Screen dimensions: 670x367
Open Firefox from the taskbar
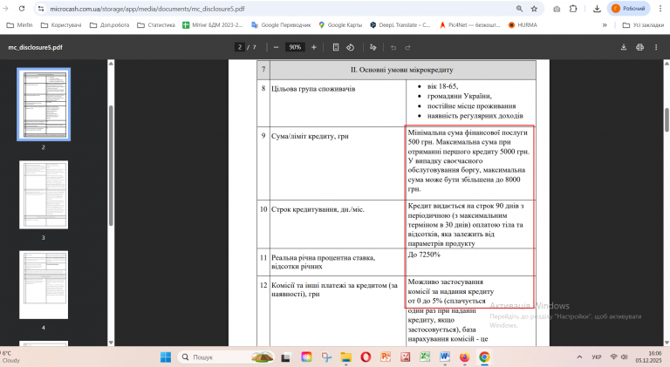tap(464, 357)
